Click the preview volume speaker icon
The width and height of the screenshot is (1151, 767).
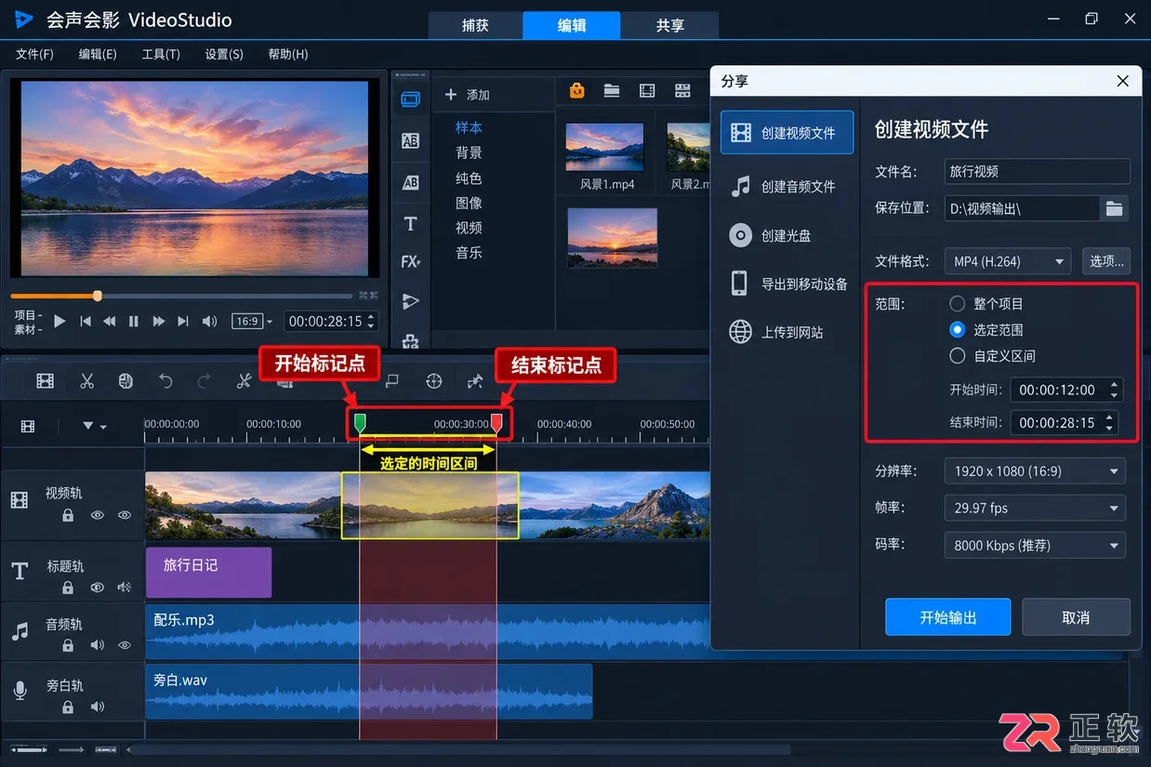209,321
